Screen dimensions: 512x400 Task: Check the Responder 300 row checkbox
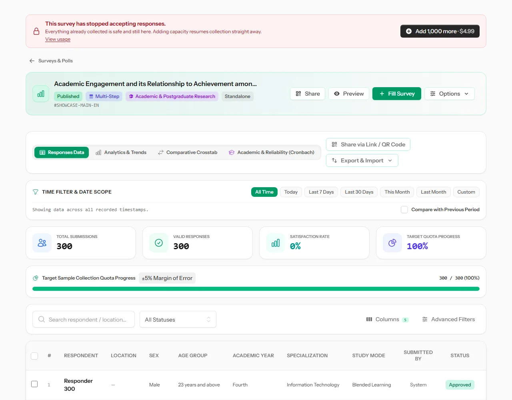[x=34, y=384]
